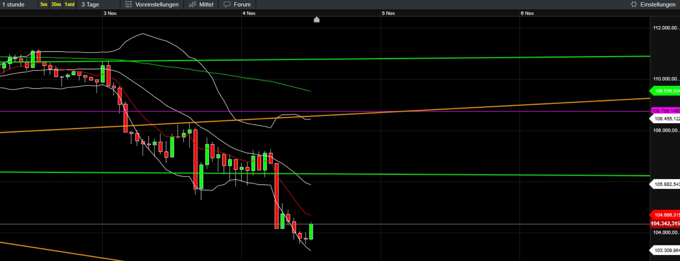Open the Forum link
The image size is (680, 261).
pos(242,5)
